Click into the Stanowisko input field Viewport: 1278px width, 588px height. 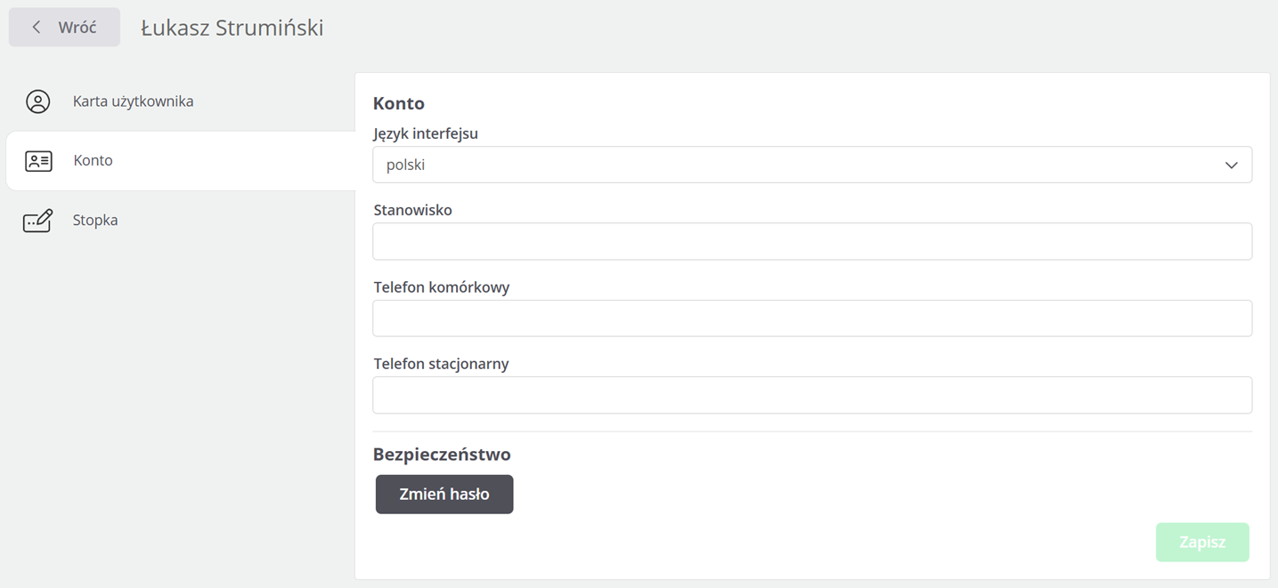(812, 242)
